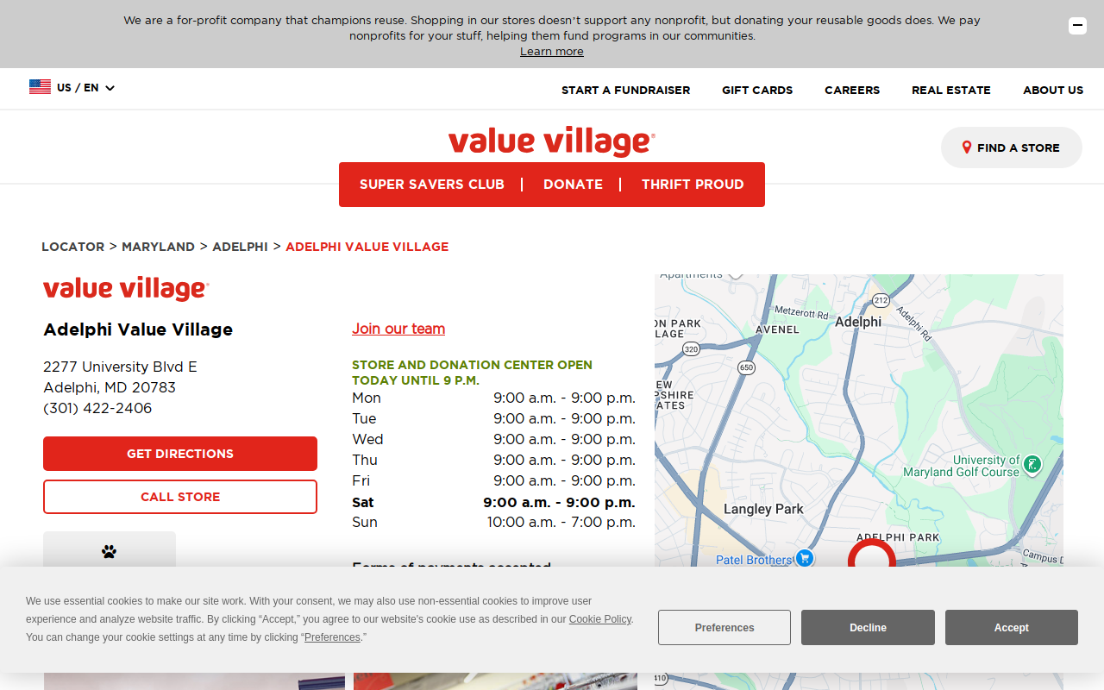Image resolution: width=1104 pixels, height=690 pixels.
Task: Click store open today until 9 p.m. text
Action: click(472, 373)
